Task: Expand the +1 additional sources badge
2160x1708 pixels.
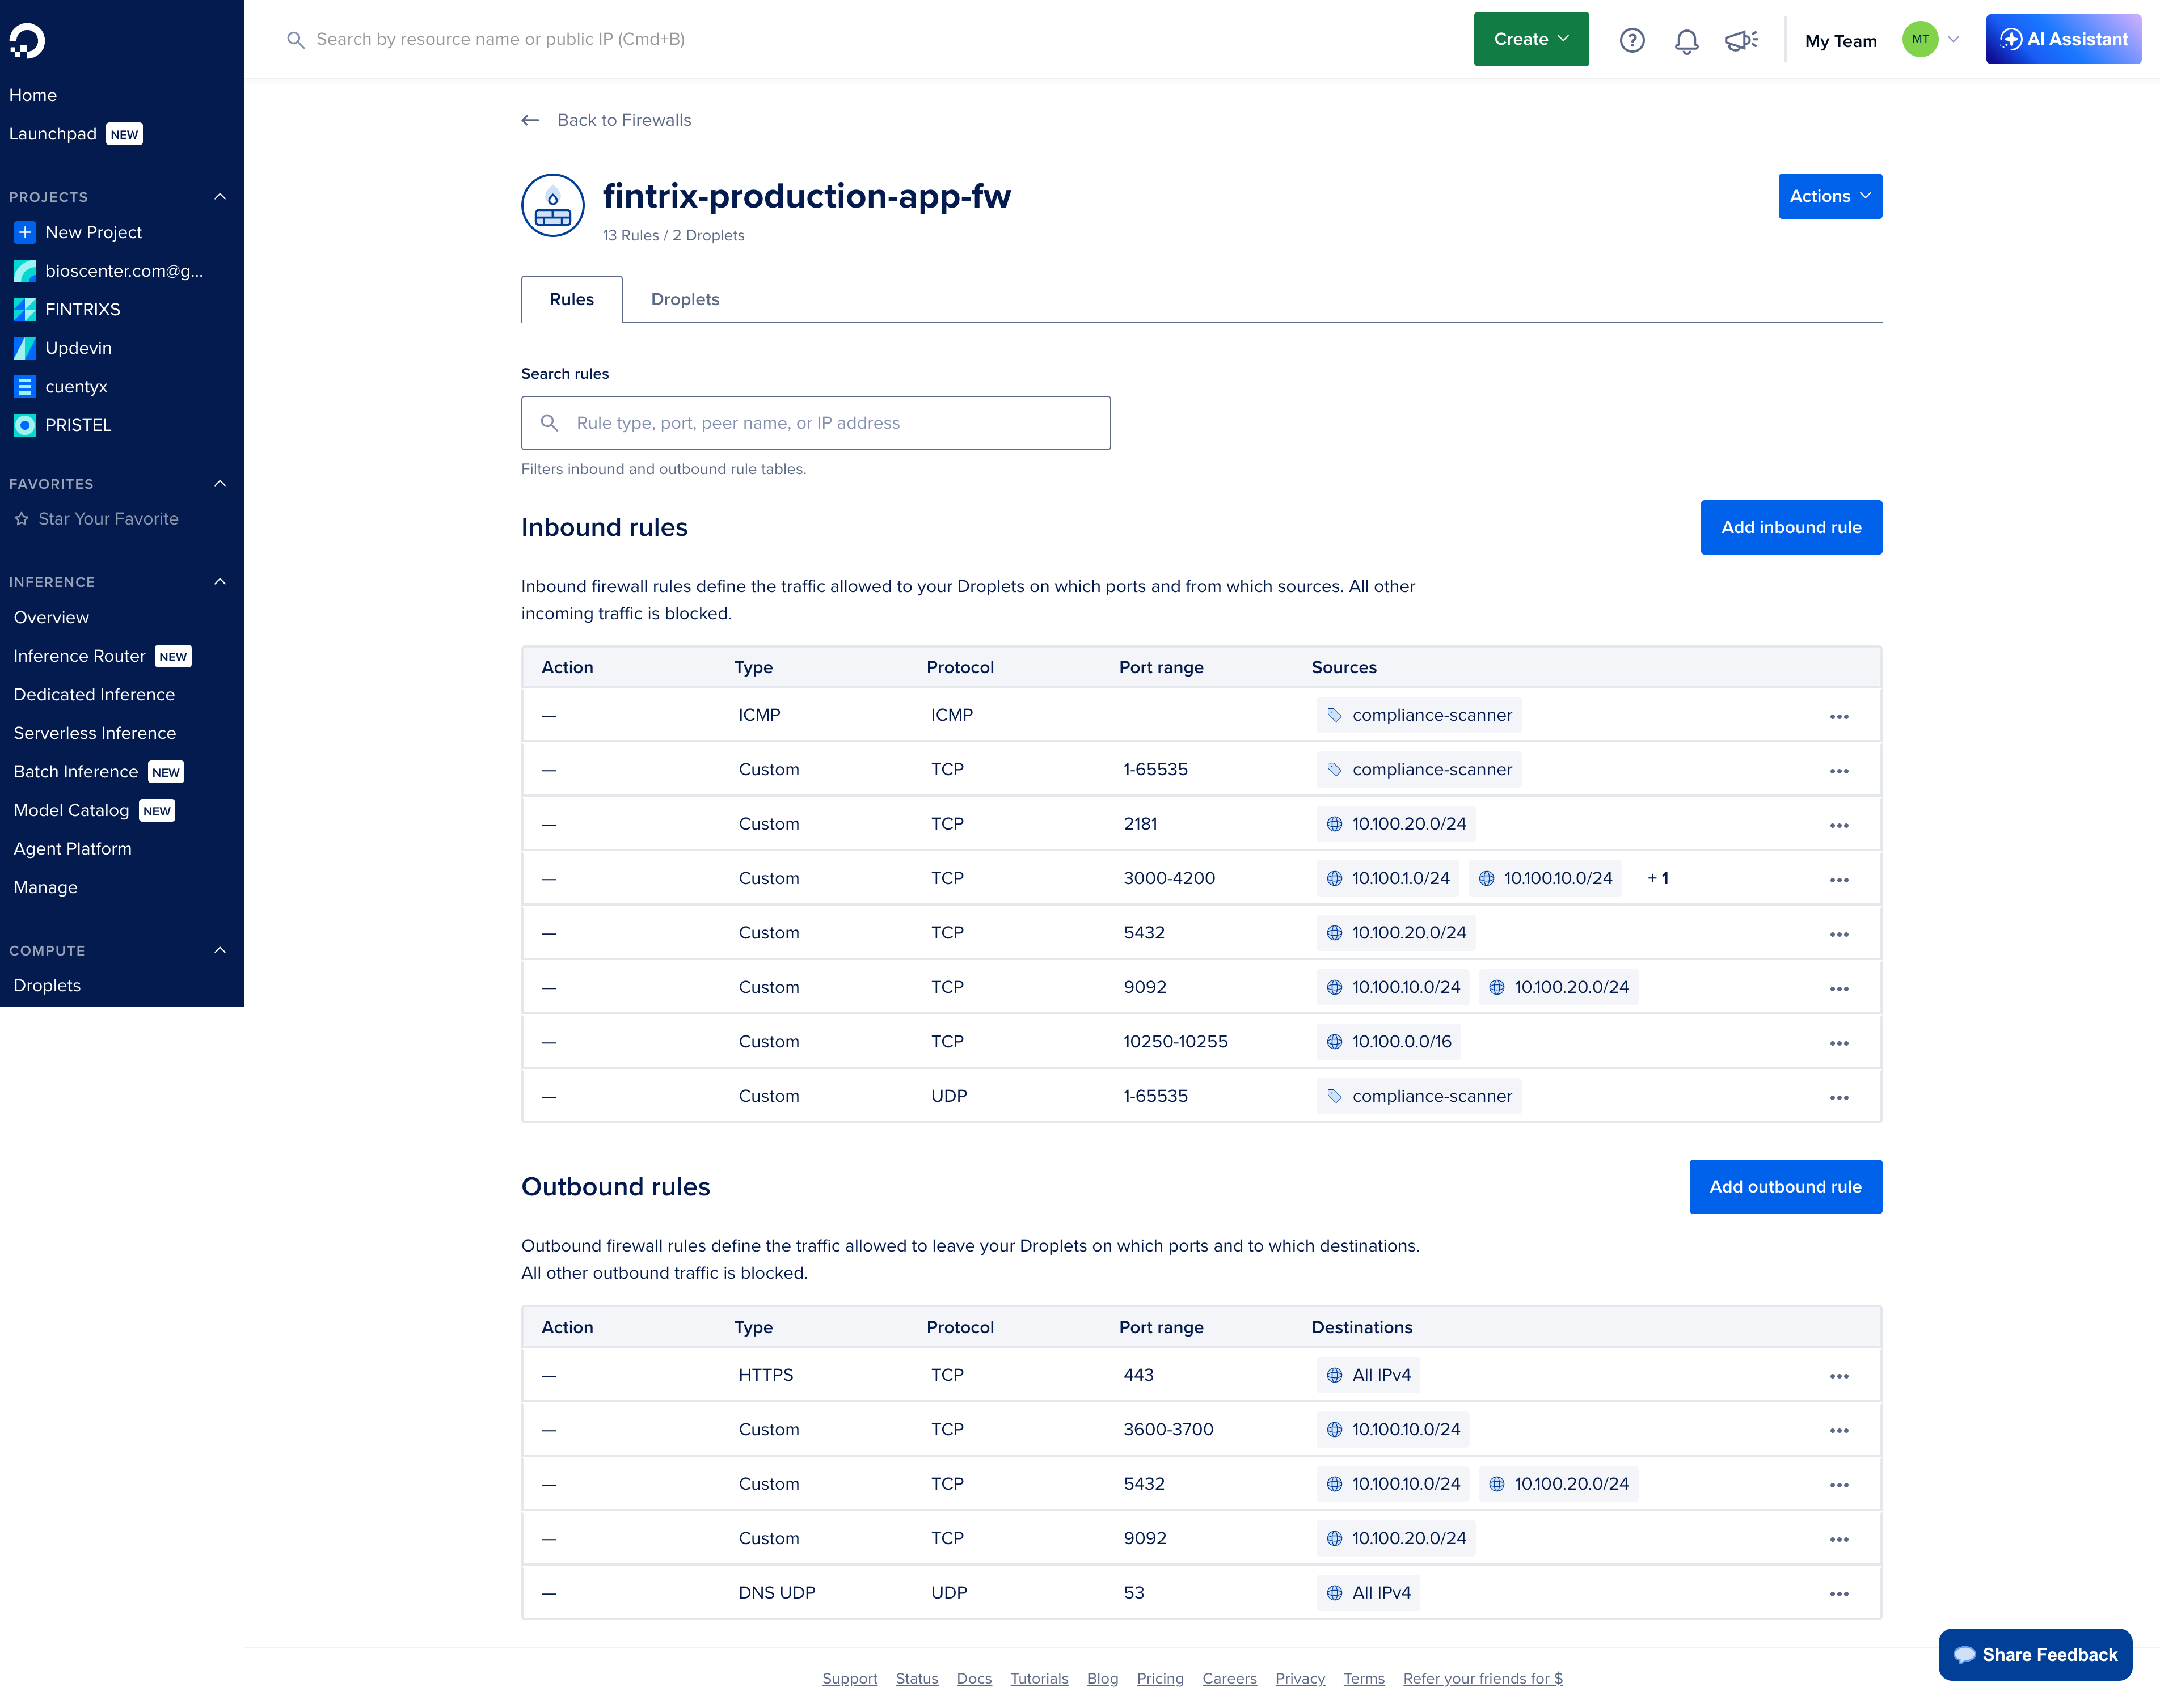Action: 1658,878
